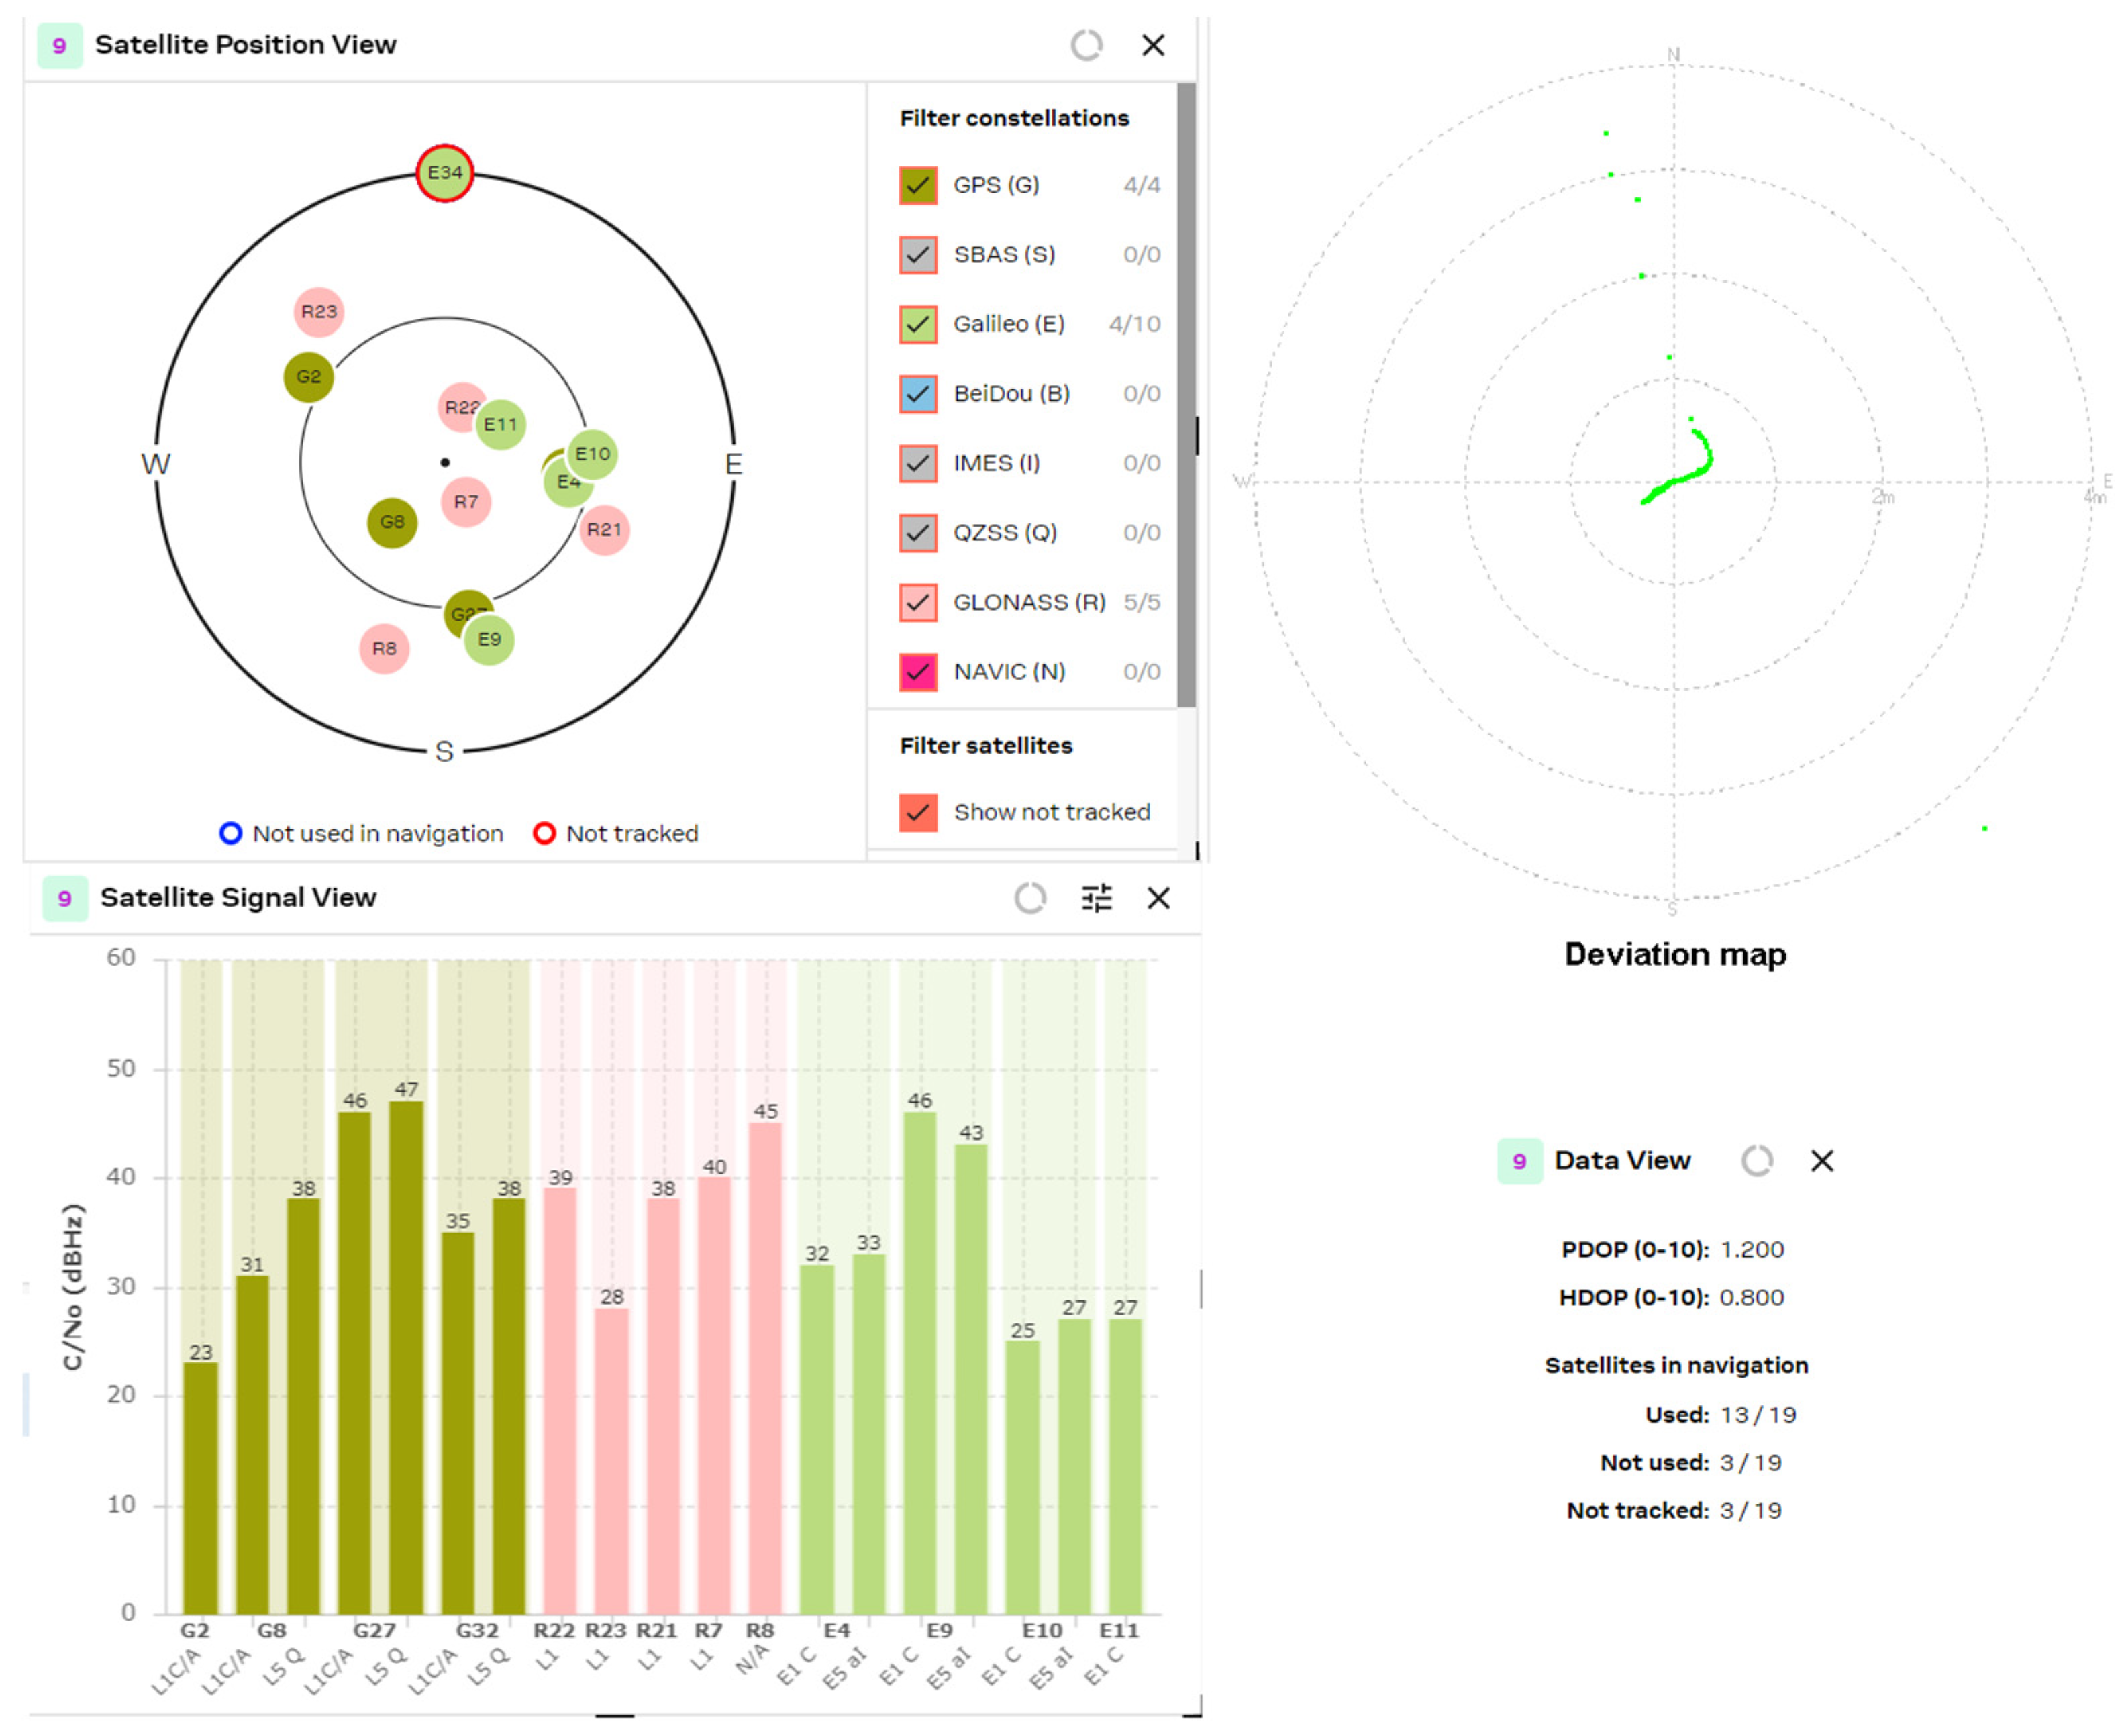Toggle Show not tracked checkbox
The width and height of the screenshot is (2124, 1736).
click(x=917, y=812)
